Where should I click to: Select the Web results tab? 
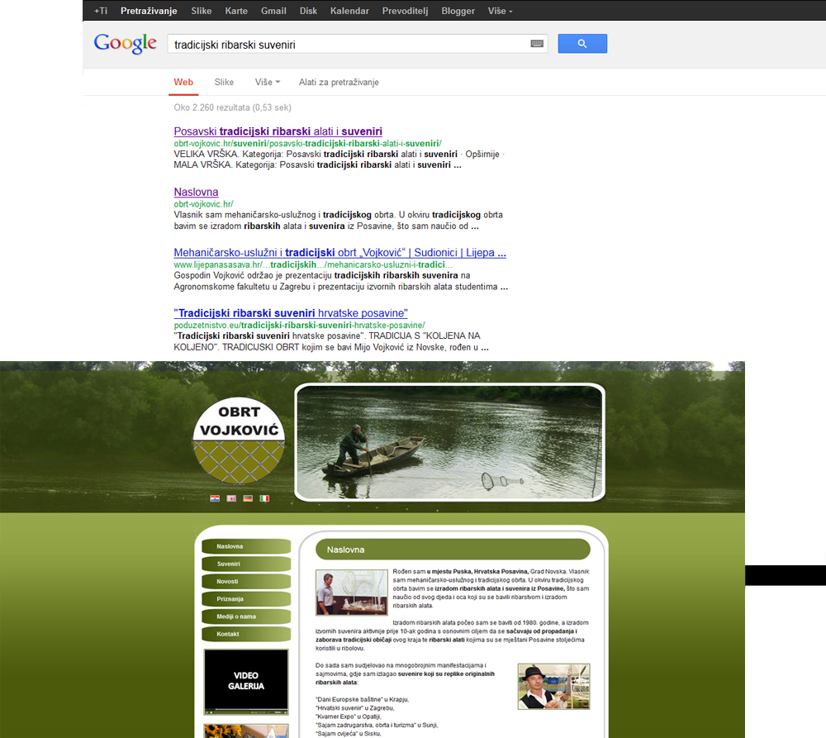click(x=183, y=83)
